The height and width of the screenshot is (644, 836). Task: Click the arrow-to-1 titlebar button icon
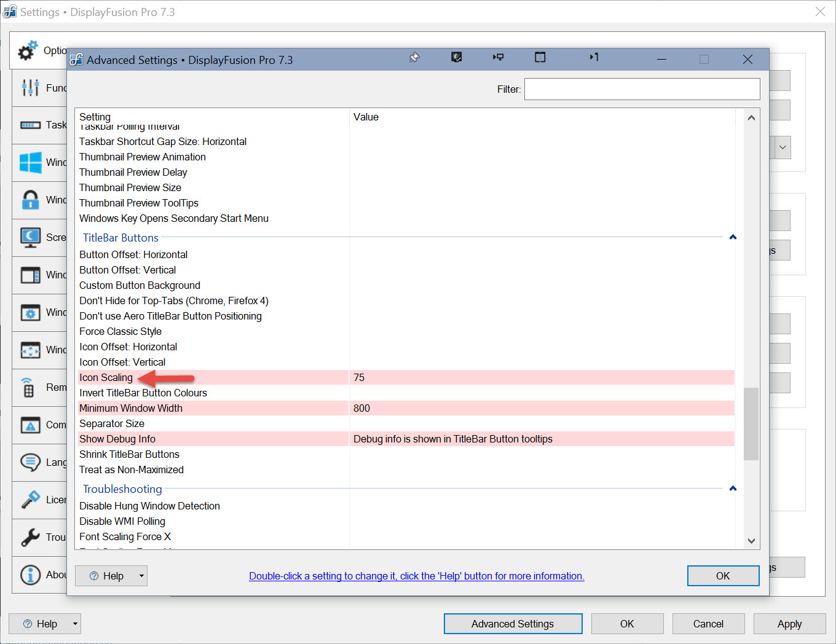point(594,58)
